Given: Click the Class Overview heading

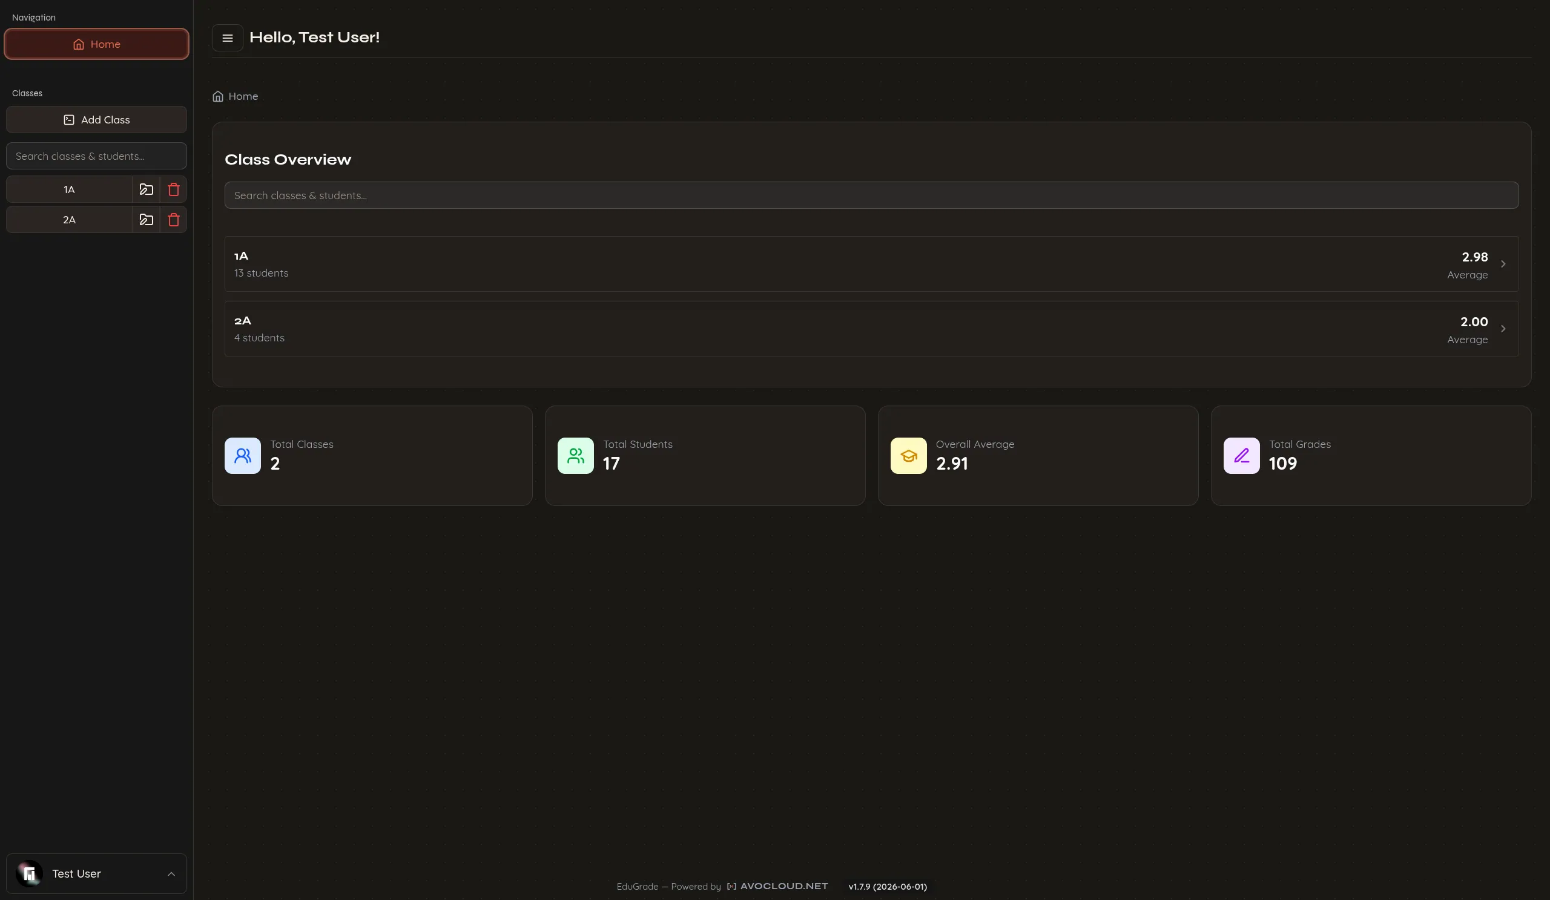Looking at the screenshot, I should pos(288,160).
